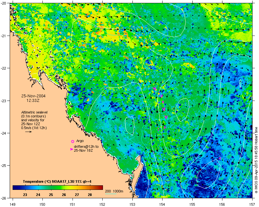
Task: Click the magenta Argo circle in the legend
Action: point(73,141)
